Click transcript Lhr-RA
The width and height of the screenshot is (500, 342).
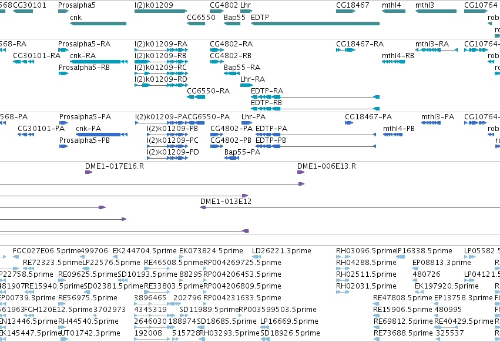(x=253, y=79)
